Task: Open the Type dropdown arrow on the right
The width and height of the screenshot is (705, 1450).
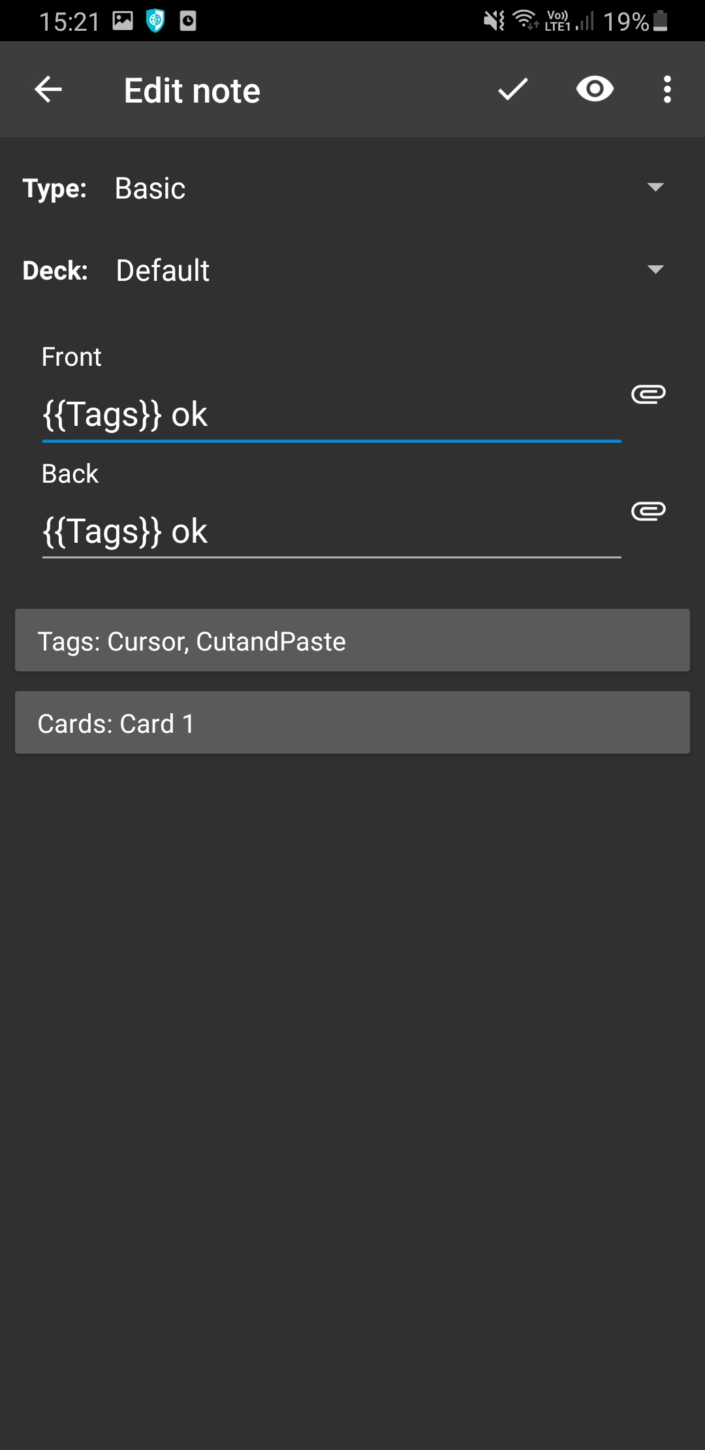Action: click(x=657, y=189)
